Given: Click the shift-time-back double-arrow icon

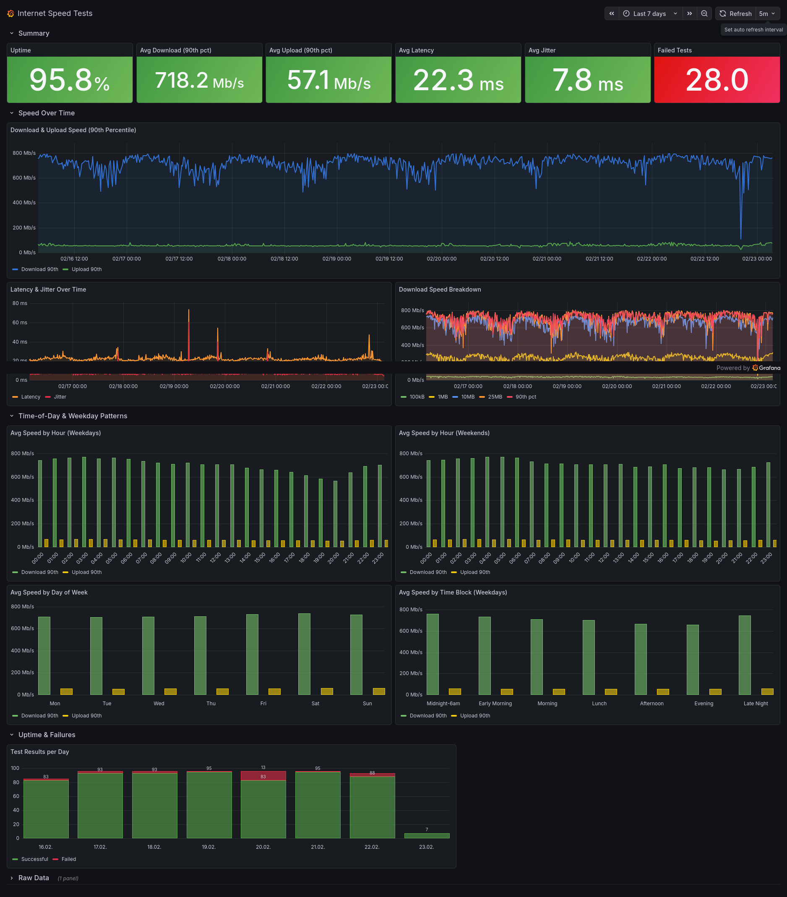Looking at the screenshot, I should click(612, 13).
